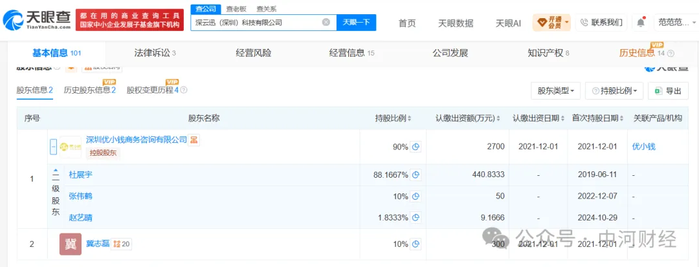Click the 冀 avatar thumbnail

point(71,244)
